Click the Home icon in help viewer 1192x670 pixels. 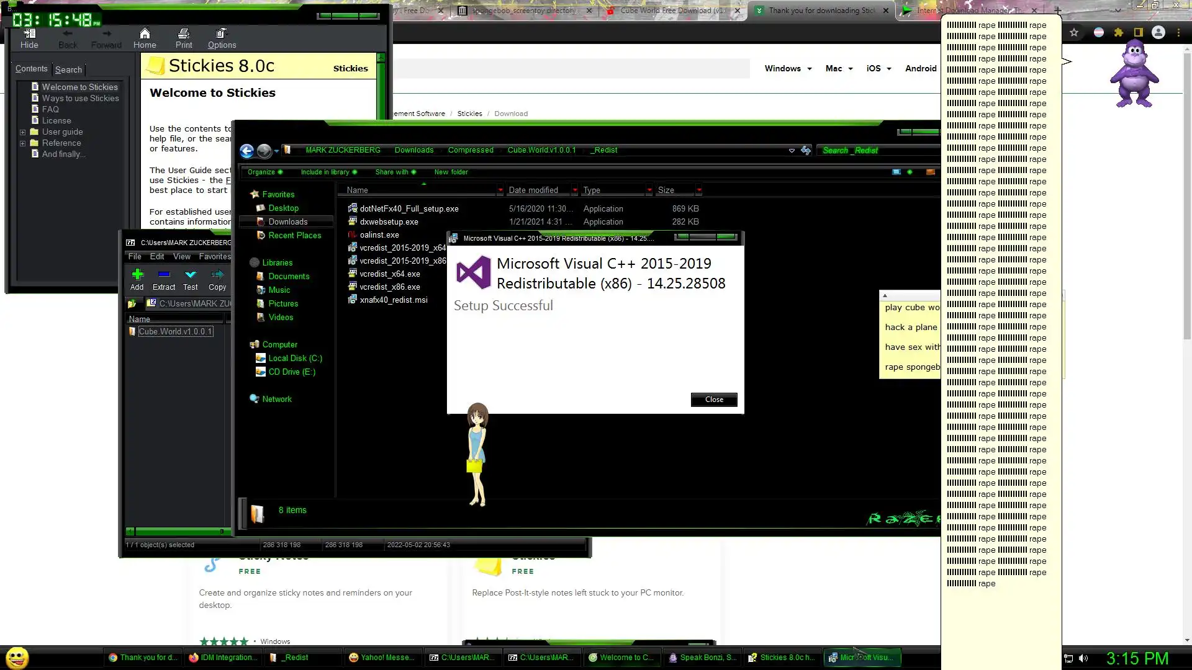tap(145, 34)
